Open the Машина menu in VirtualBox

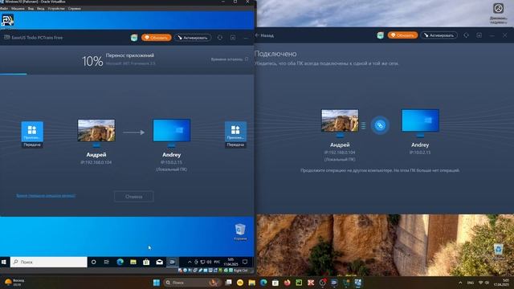click(x=18, y=9)
